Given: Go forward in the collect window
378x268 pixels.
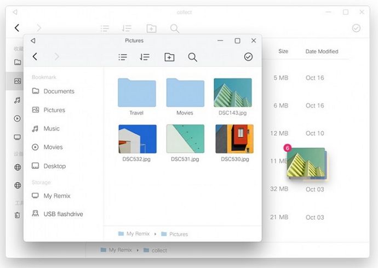Looking at the screenshot, I should [38, 28].
